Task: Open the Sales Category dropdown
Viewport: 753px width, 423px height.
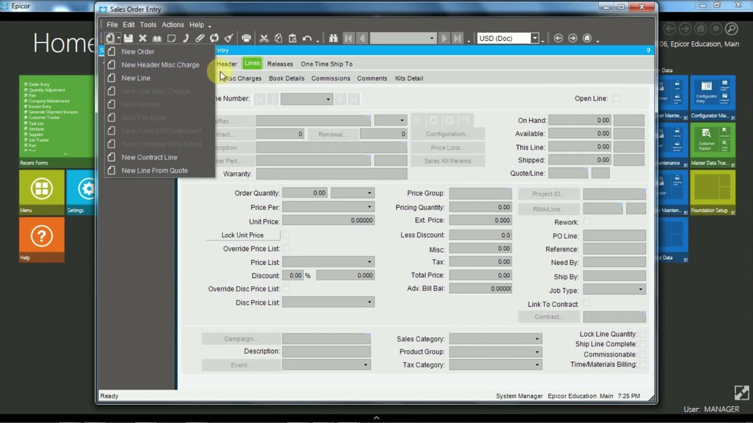Action: pyautogui.click(x=537, y=339)
